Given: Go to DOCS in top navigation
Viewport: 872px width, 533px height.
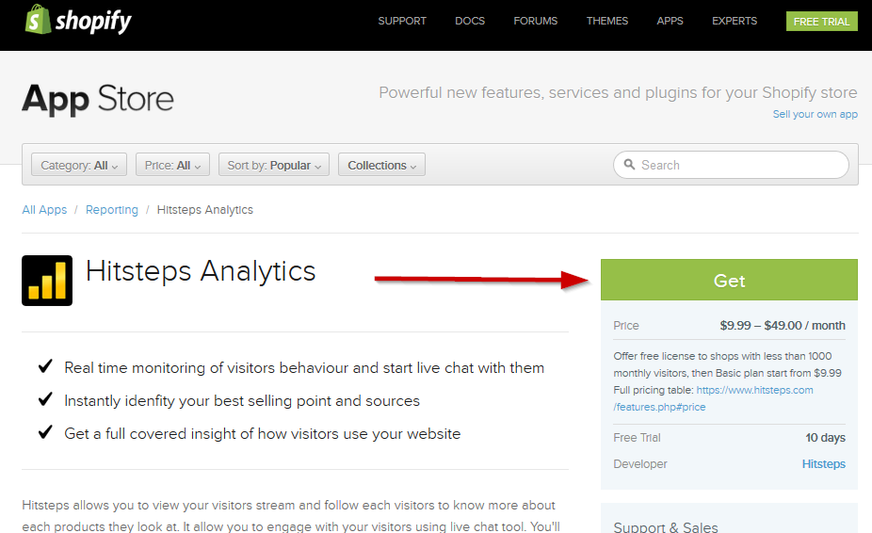Looking at the screenshot, I should tap(470, 21).
